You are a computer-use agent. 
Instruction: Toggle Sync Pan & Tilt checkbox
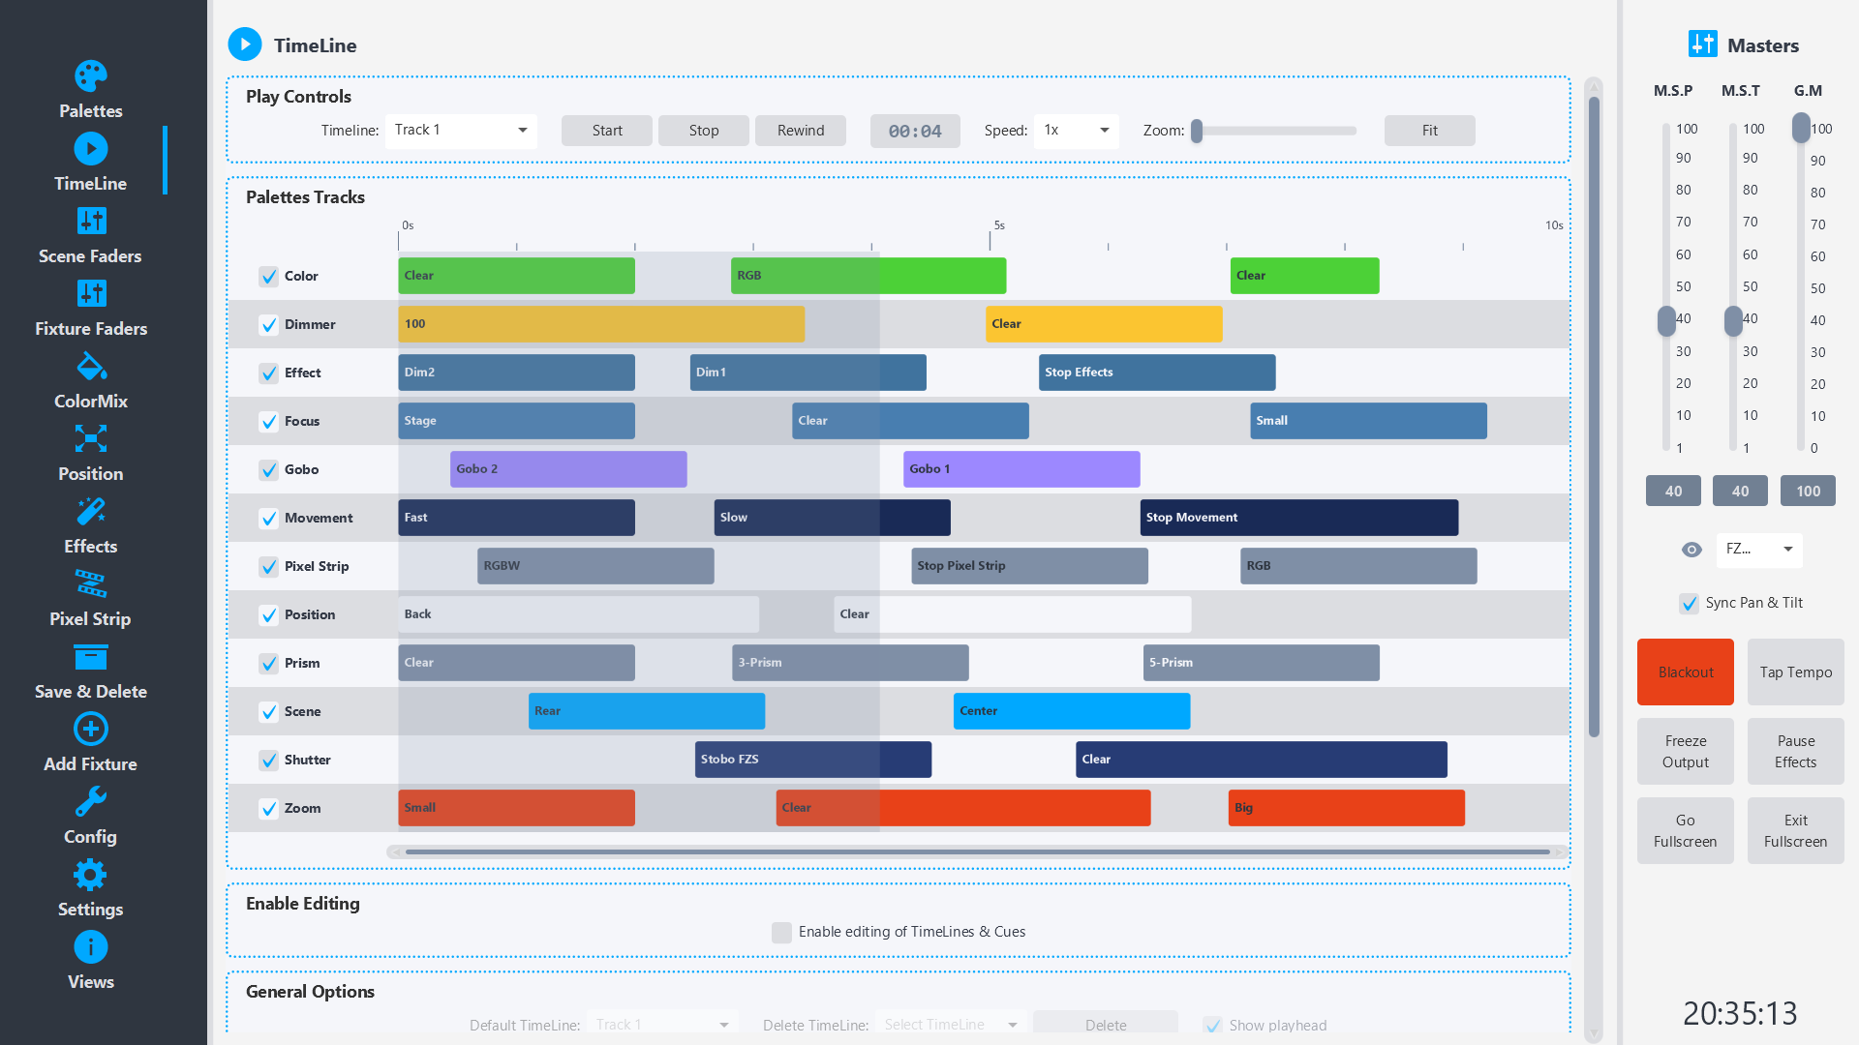coord(1690,604)
